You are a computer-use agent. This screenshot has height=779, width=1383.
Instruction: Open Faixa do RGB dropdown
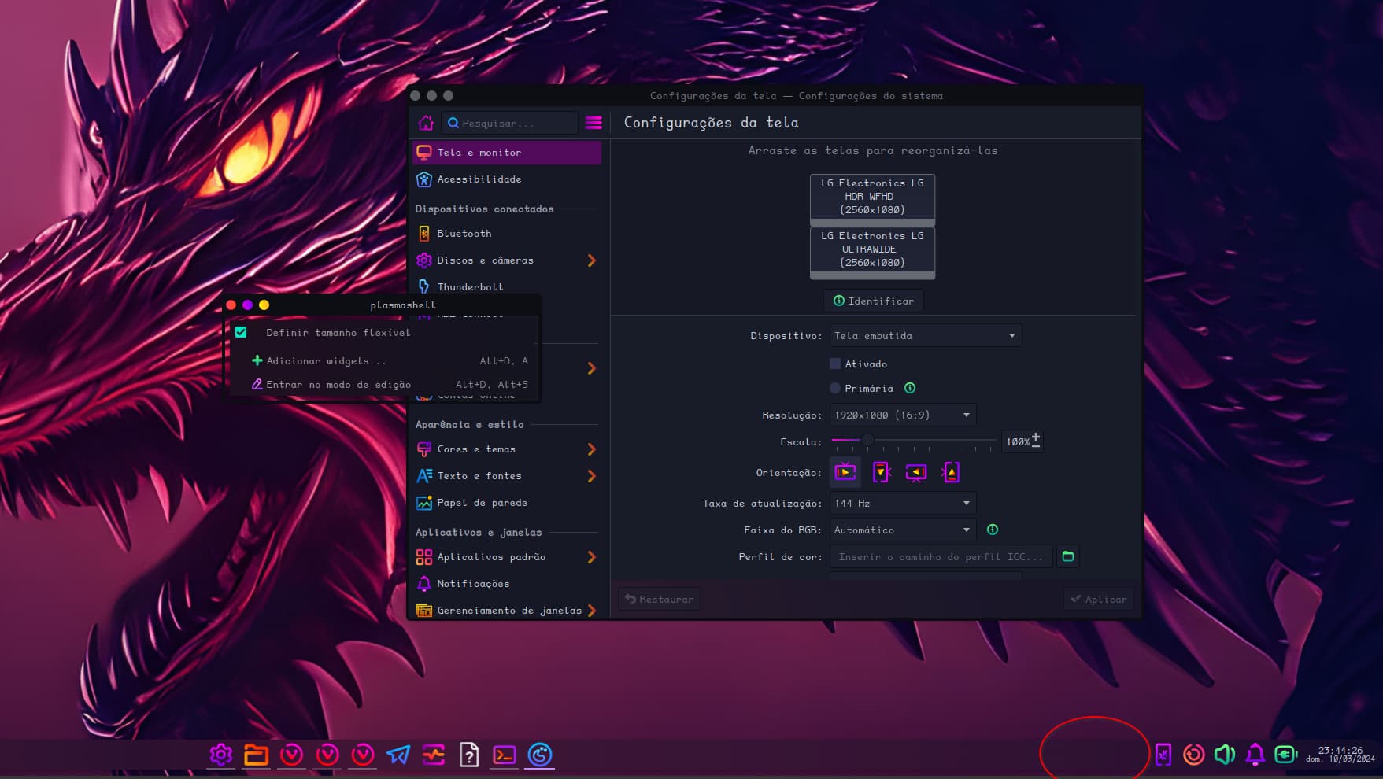[x=903, y=530]
